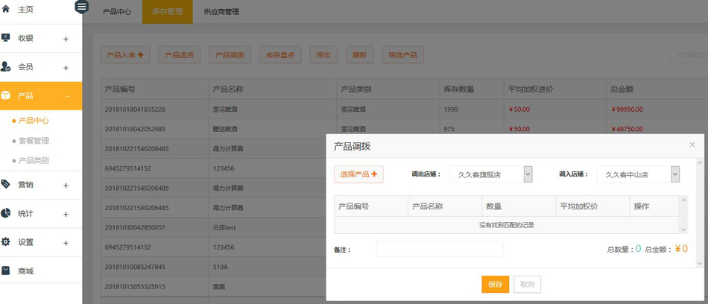
Task: Click the 营销 marketing tag icon
Action: tap(6, 184)
